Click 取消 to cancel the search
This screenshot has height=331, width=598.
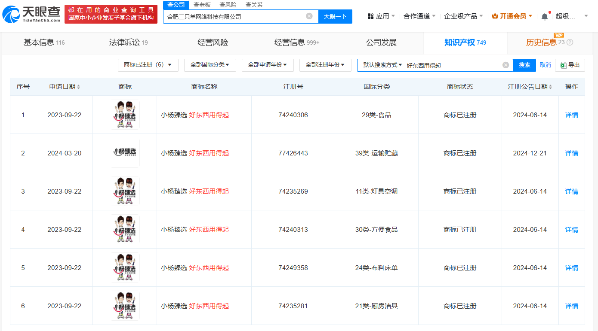pos(545,65)
